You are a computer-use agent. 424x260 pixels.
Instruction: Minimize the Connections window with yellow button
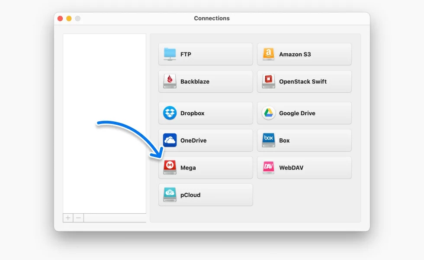68,19
